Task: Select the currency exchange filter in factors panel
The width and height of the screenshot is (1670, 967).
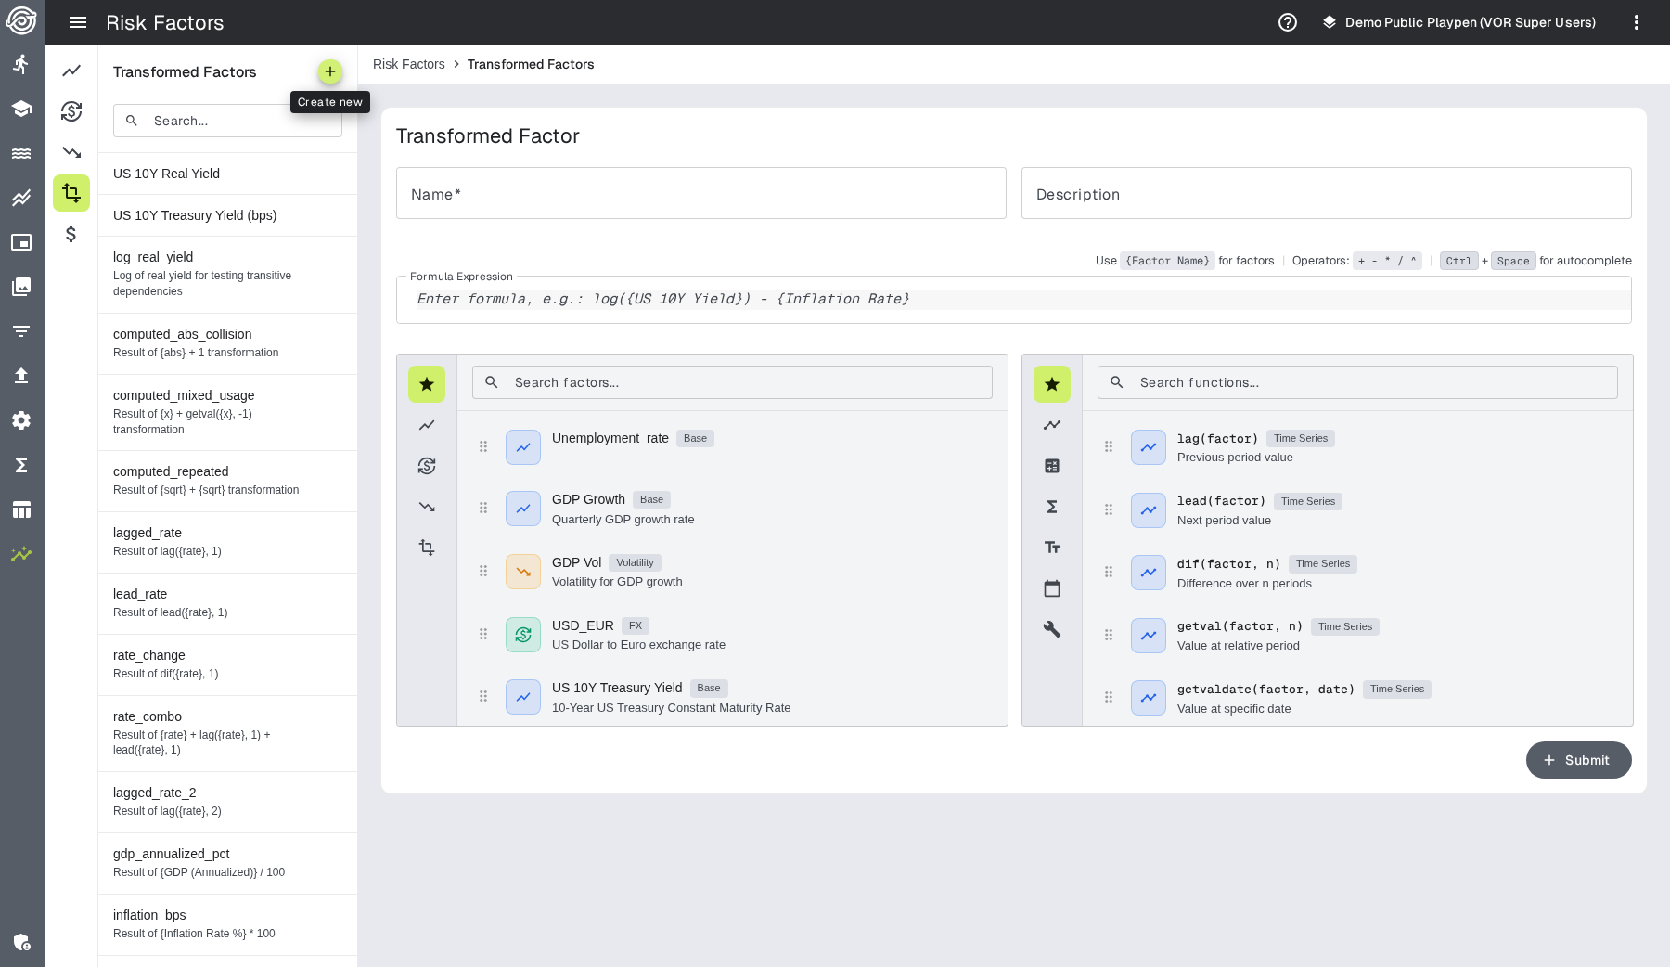Action: [427, 466]
